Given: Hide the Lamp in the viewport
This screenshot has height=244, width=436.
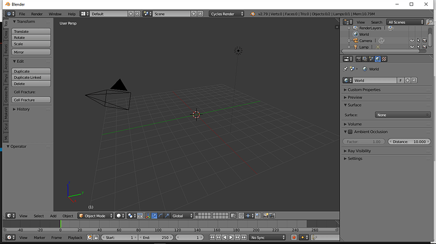Looking at the screenshot, I should click(x=412, y=47).
